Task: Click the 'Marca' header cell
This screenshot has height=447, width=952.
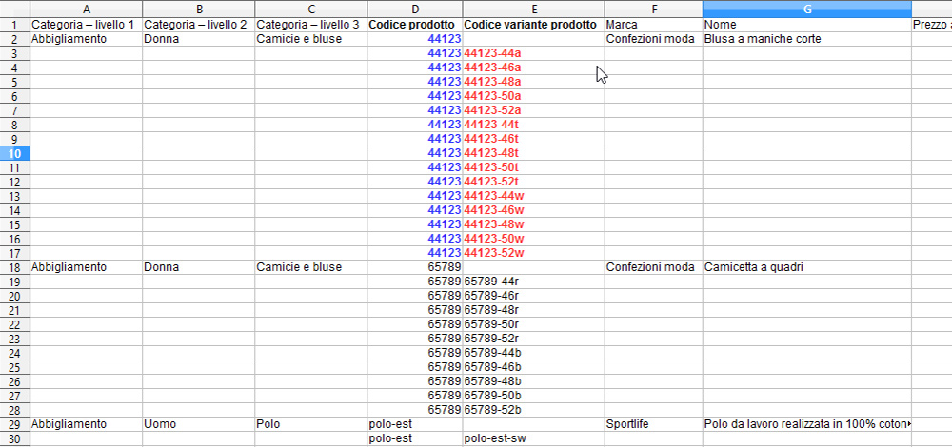Action: [653, 25]
